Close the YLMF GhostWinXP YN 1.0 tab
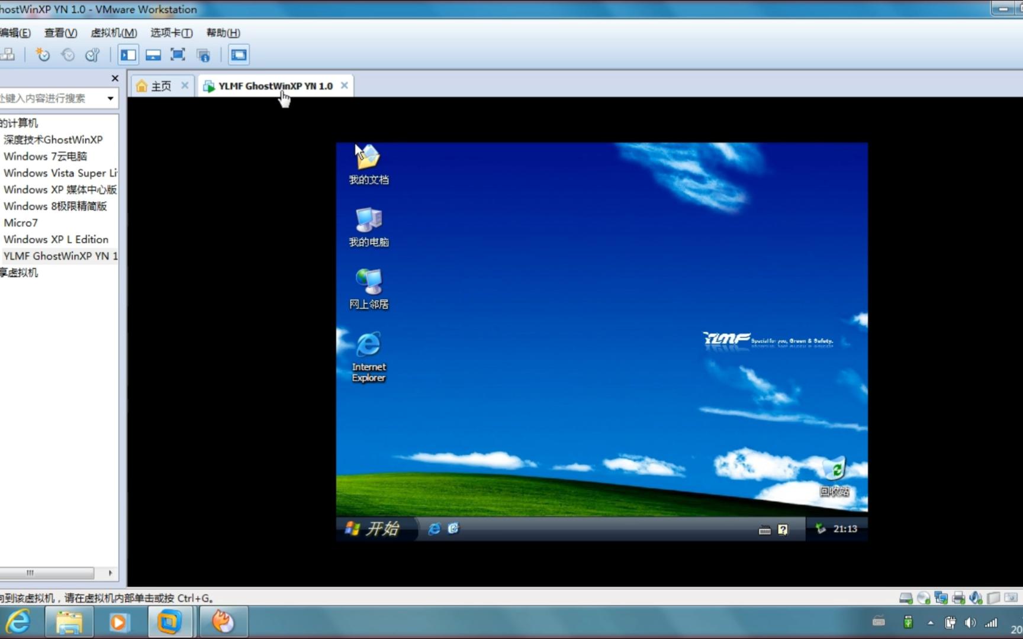 [x=344, y=85]
